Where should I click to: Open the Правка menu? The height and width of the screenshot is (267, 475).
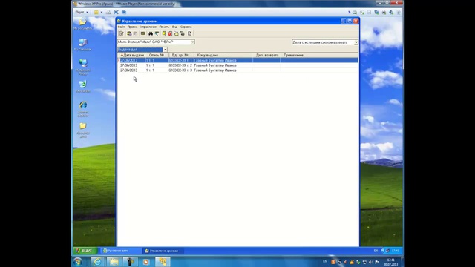click(132, 27)
